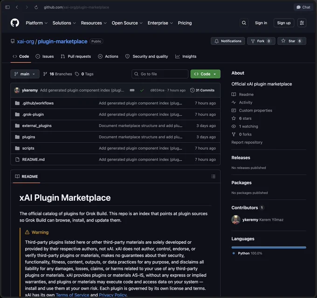
Task: Open the Packages heading link
Action: point(241,183)
